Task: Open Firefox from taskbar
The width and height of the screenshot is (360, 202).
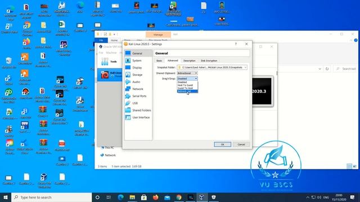Action: 155,197
